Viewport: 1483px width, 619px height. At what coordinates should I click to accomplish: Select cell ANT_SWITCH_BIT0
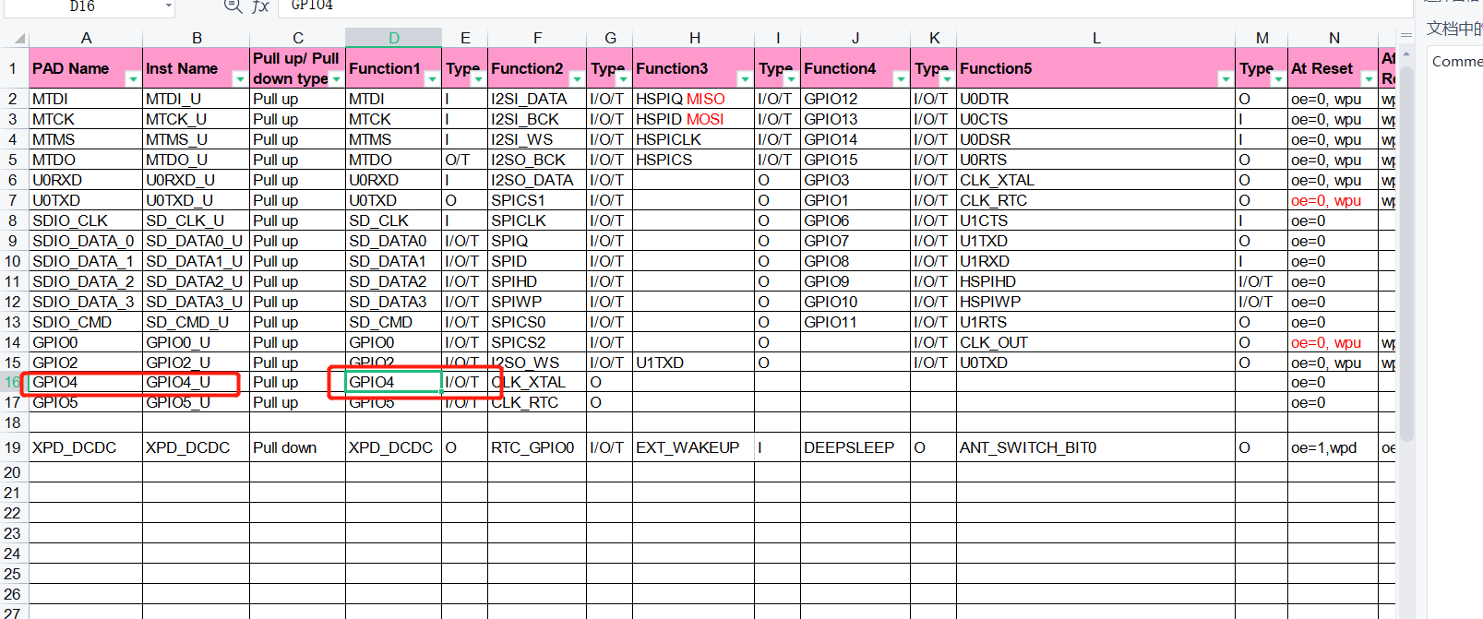[x=1096, y=447]
